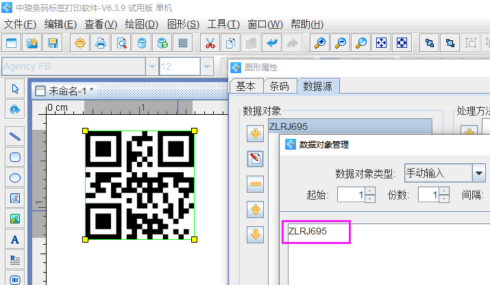Remove data object with minus button

pos(256,184)
